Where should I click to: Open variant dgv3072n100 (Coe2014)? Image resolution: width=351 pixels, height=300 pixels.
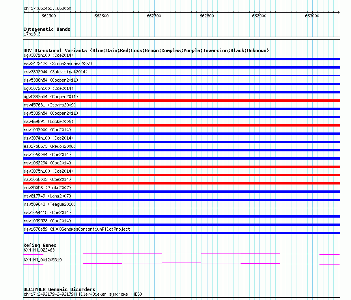coord(49,88)
